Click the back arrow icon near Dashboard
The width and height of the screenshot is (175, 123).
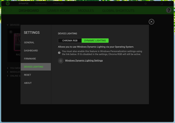[x=5, y=11]
